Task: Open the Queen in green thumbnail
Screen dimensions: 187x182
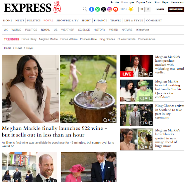Action: tap(137, 91)
